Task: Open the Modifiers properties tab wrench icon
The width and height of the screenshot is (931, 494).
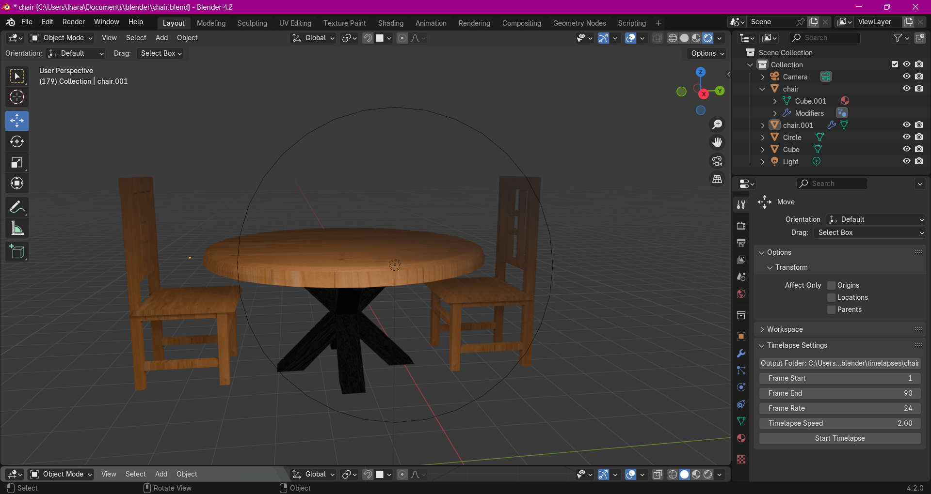Action: (741, 353)
